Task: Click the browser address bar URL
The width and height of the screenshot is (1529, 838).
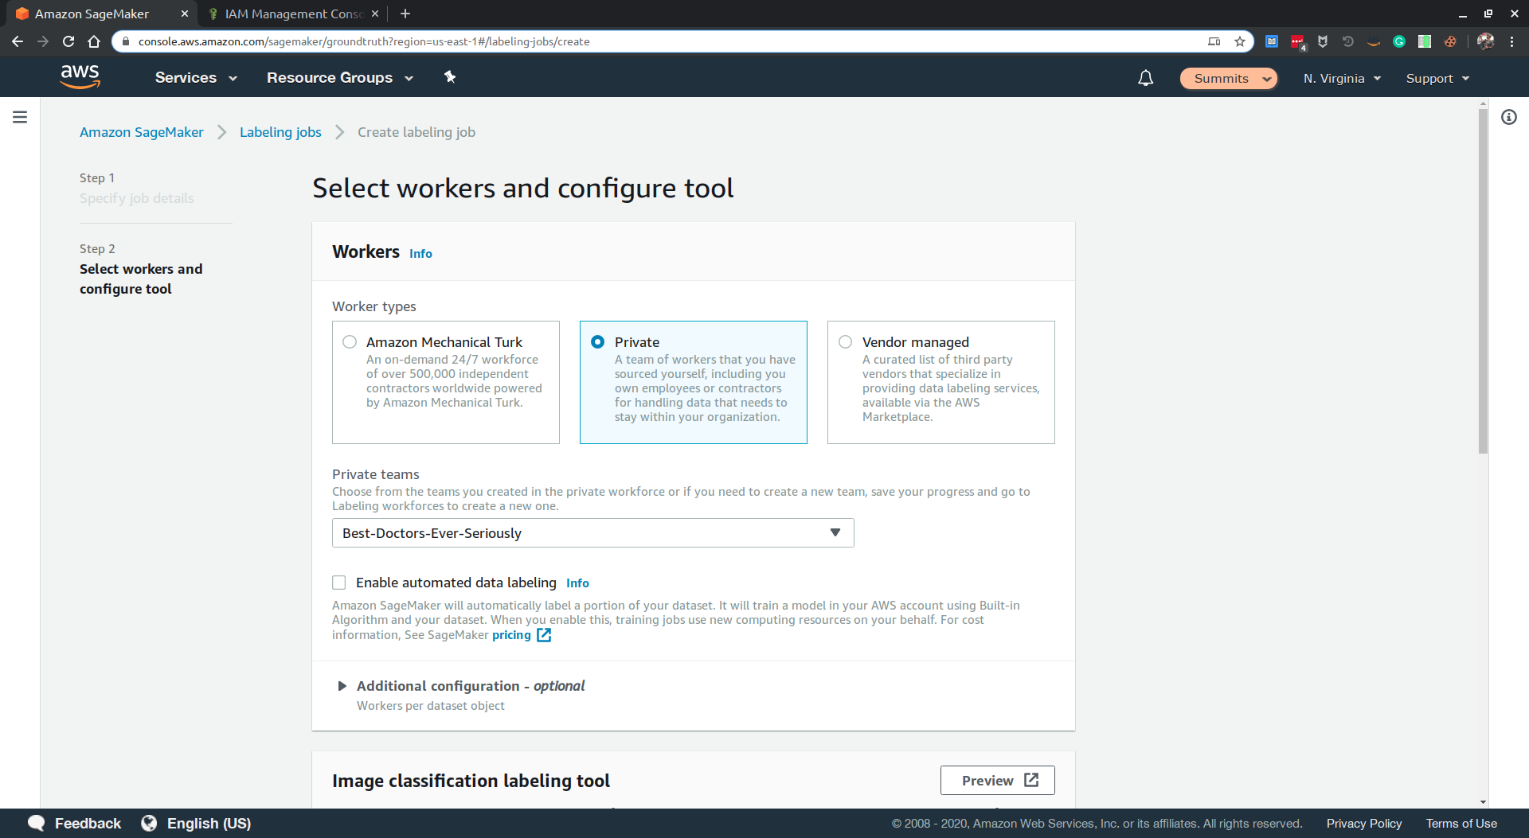Action: click(x=364, y=41)
